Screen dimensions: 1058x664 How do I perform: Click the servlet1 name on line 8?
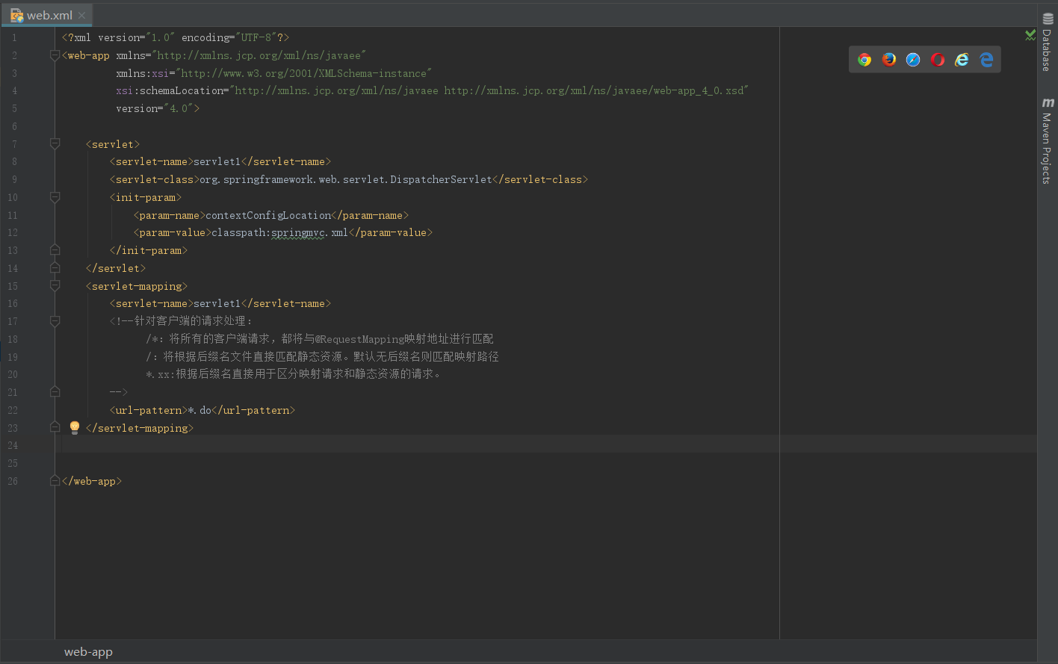coord(217,161)
